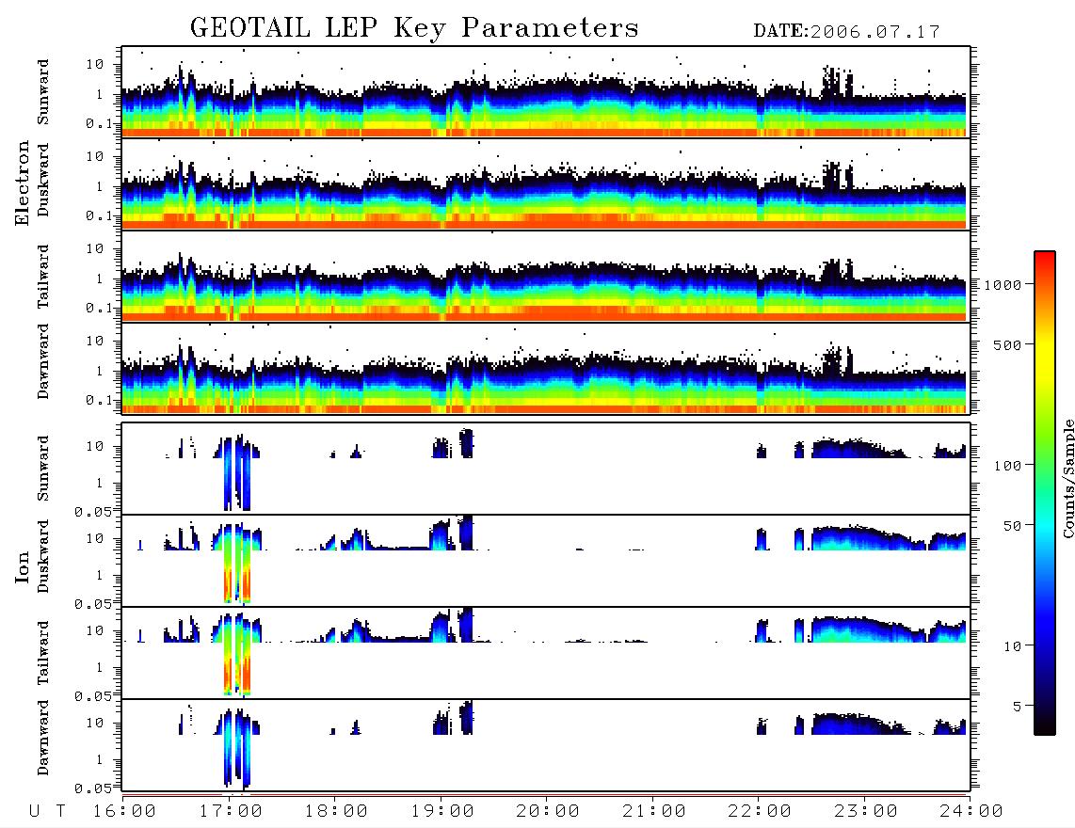Click the Electron group axis label
The height and width of the screenshot is (828, 1075).
(x=23, y=183)
